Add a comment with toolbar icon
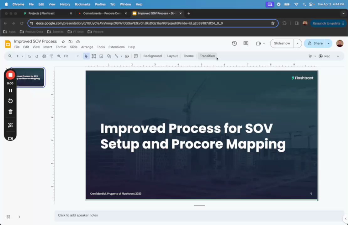This screenshot has width=348, height=225. pyautogui.click(x=136, y=56)
